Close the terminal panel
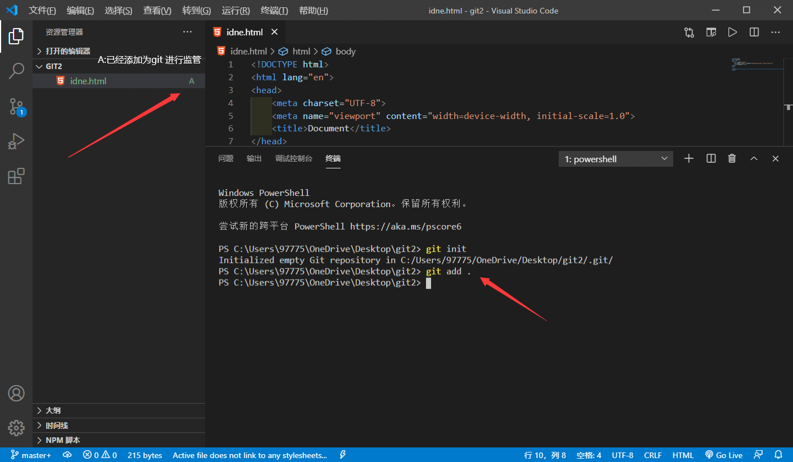This screenshot has width=793, height=462. [x=776, y=159]
